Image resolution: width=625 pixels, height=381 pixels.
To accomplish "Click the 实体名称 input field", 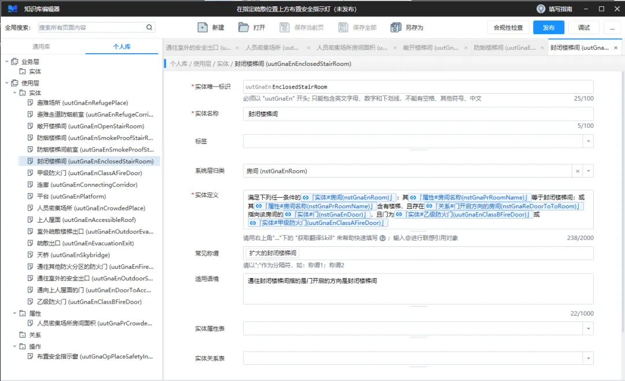I will tap(418, 114).
